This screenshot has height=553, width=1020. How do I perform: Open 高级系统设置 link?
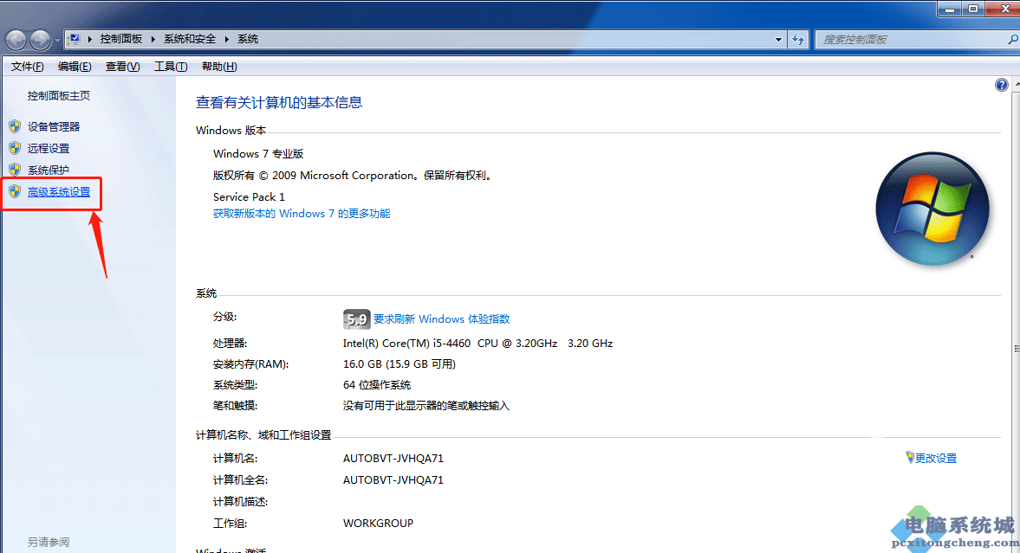[x=59, y=192]
